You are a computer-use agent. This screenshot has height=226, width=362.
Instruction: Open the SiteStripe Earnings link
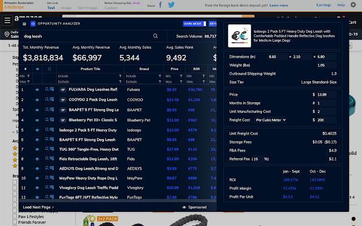324,5
